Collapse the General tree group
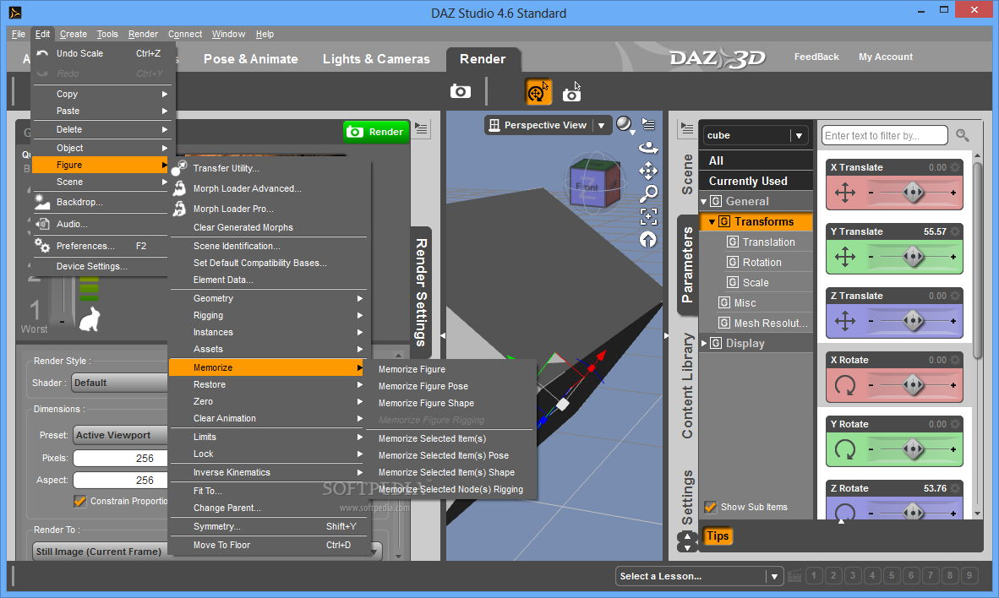Viewport: 999px width, 598px height. click(703, 201)
